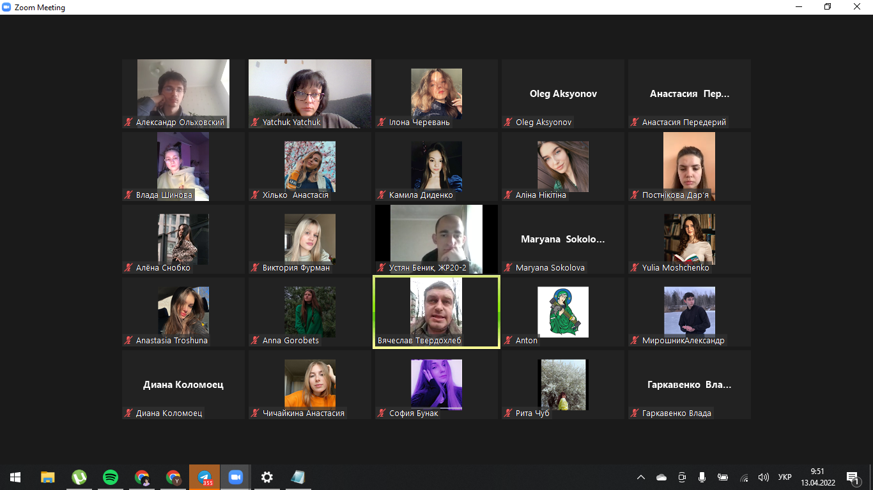
Task: Click muted mic icon beside Гаркавенко Влада label
Action: [635, 413]
